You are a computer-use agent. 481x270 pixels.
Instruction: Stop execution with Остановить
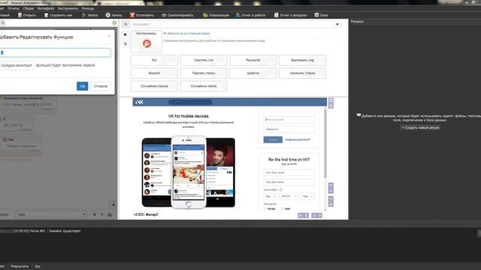coord(142,15)
